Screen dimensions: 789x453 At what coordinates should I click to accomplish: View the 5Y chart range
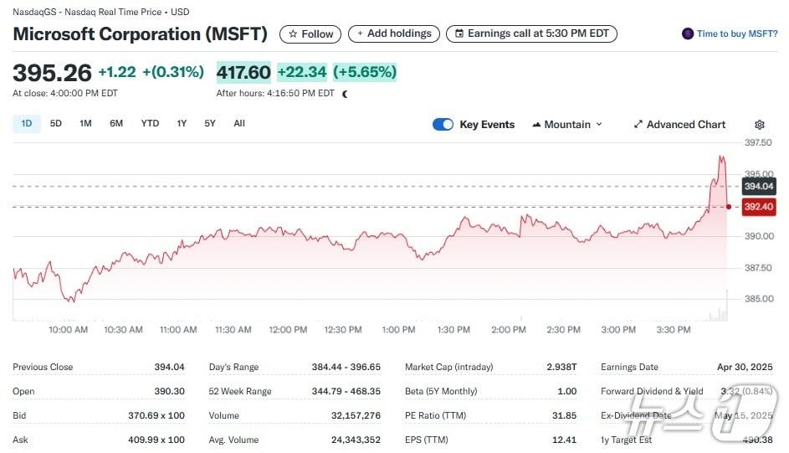click(x=210, y=124)
